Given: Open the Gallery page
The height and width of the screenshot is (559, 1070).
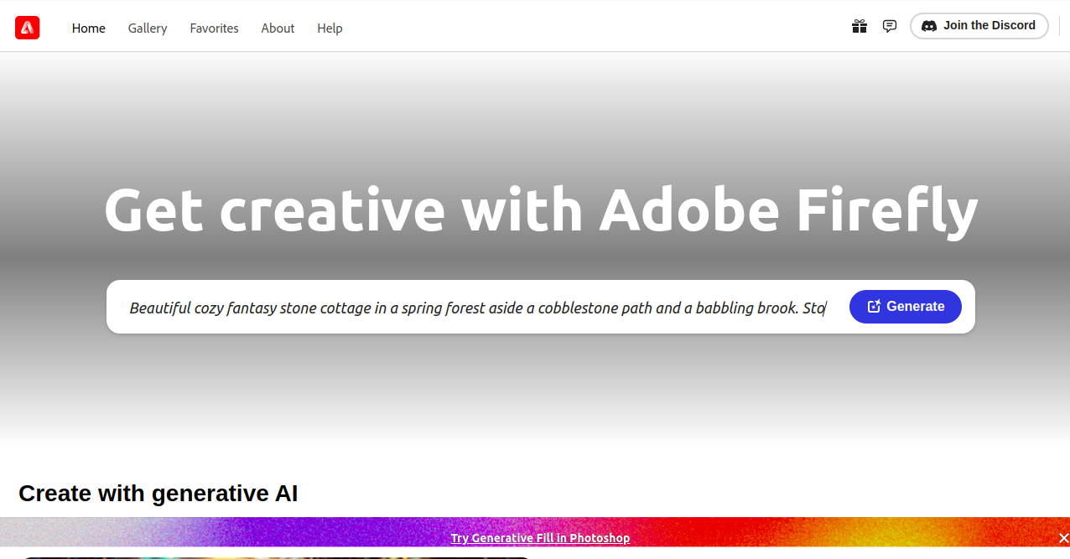Looking at the screenshot, I should click(x=148, y=28).
